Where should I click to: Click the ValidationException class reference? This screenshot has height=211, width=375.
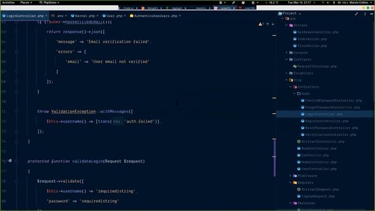click(x=73, y=111)
